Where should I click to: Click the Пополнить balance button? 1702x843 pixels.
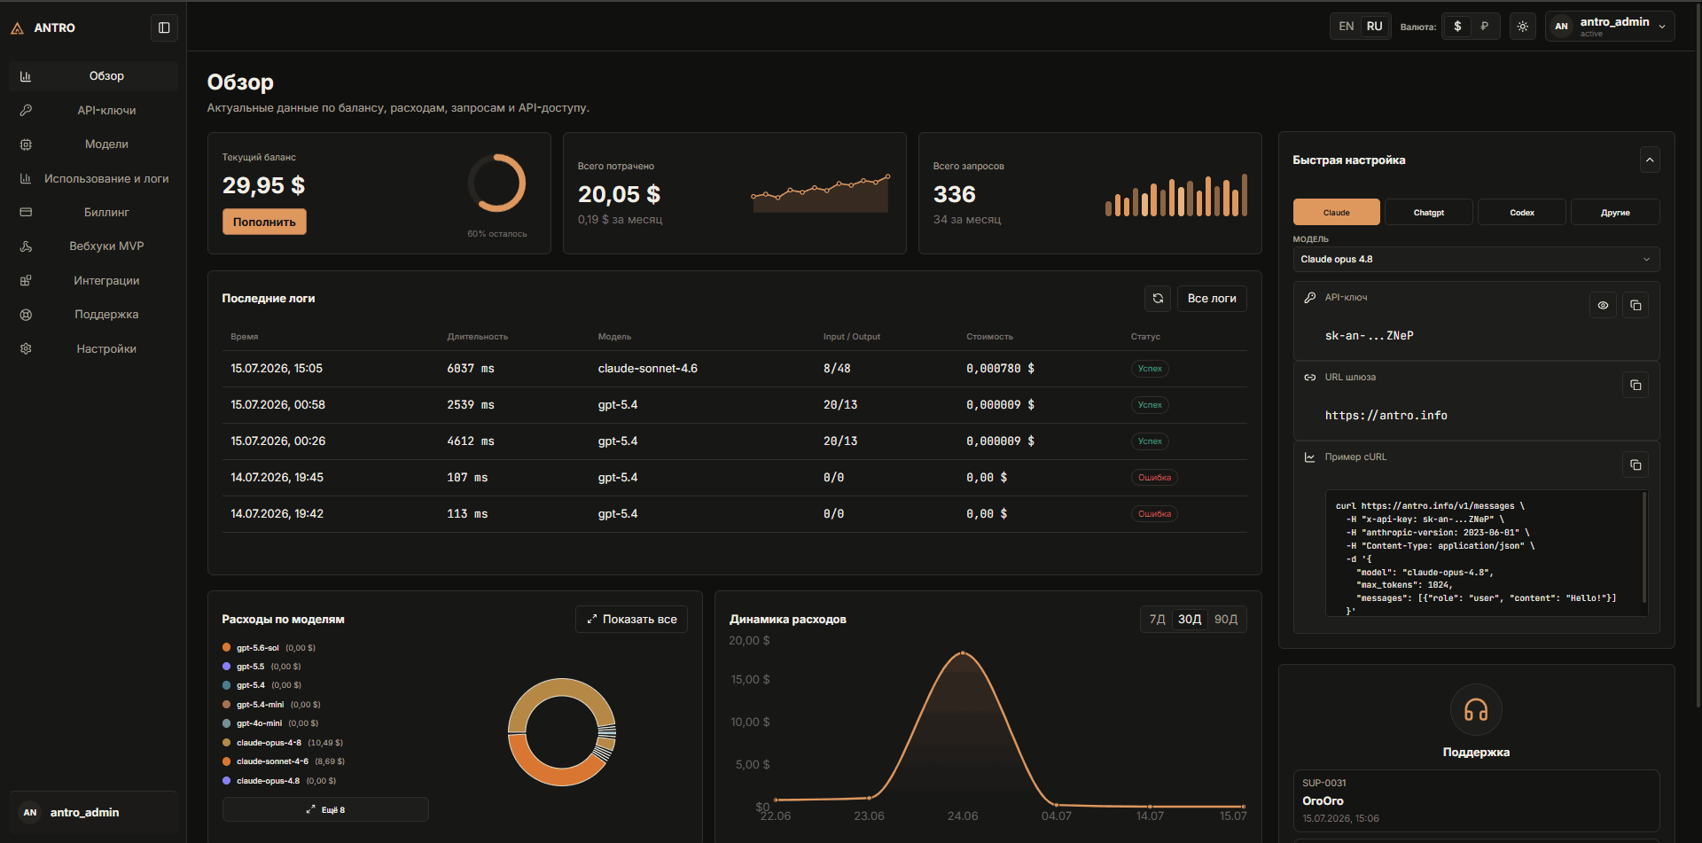[264, 222]
